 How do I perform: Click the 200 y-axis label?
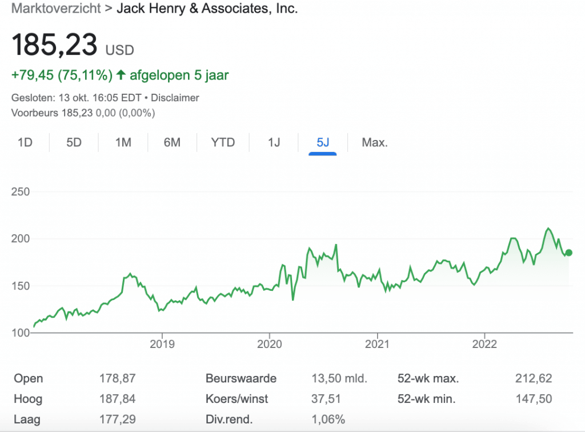[x=21, y=239]
